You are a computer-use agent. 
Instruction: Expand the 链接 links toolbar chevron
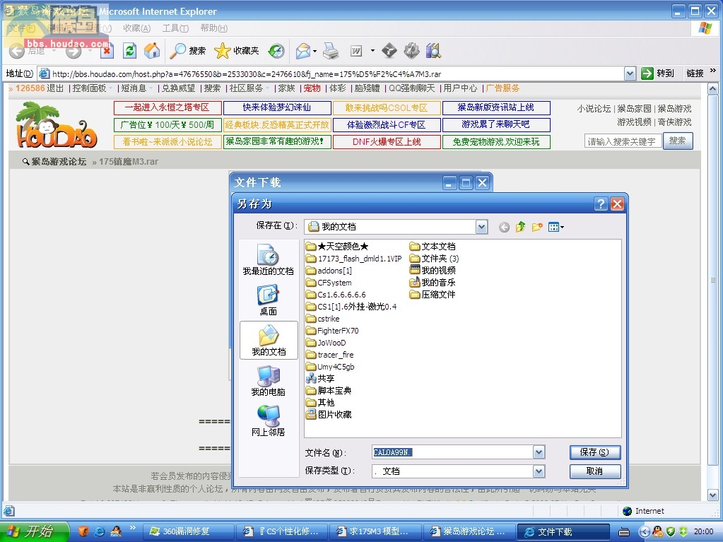point(713,71)
